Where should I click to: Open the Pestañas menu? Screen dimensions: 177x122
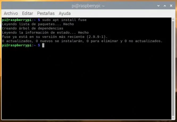(46, 14)
